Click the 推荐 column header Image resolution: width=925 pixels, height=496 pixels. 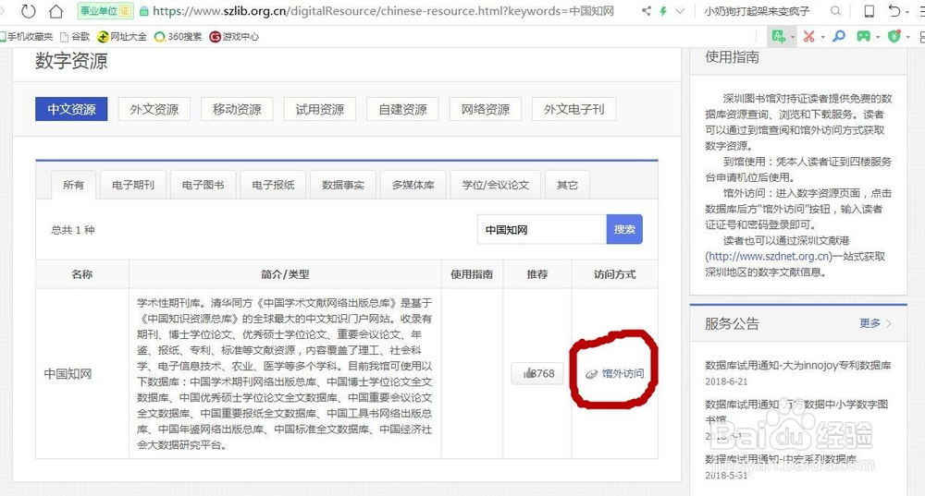click(536, 274)
